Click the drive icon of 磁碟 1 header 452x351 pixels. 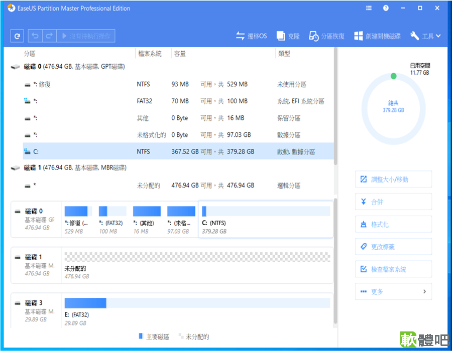pyautogui.click(x=15, y=168)
